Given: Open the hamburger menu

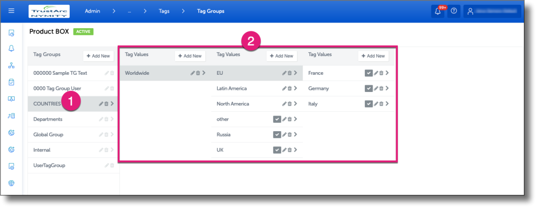Looking at the screenshot, I should (12, 11).
